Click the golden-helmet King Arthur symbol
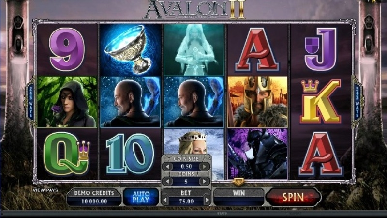Viewport: 387px width, 218px height. (x=257, y=102)
